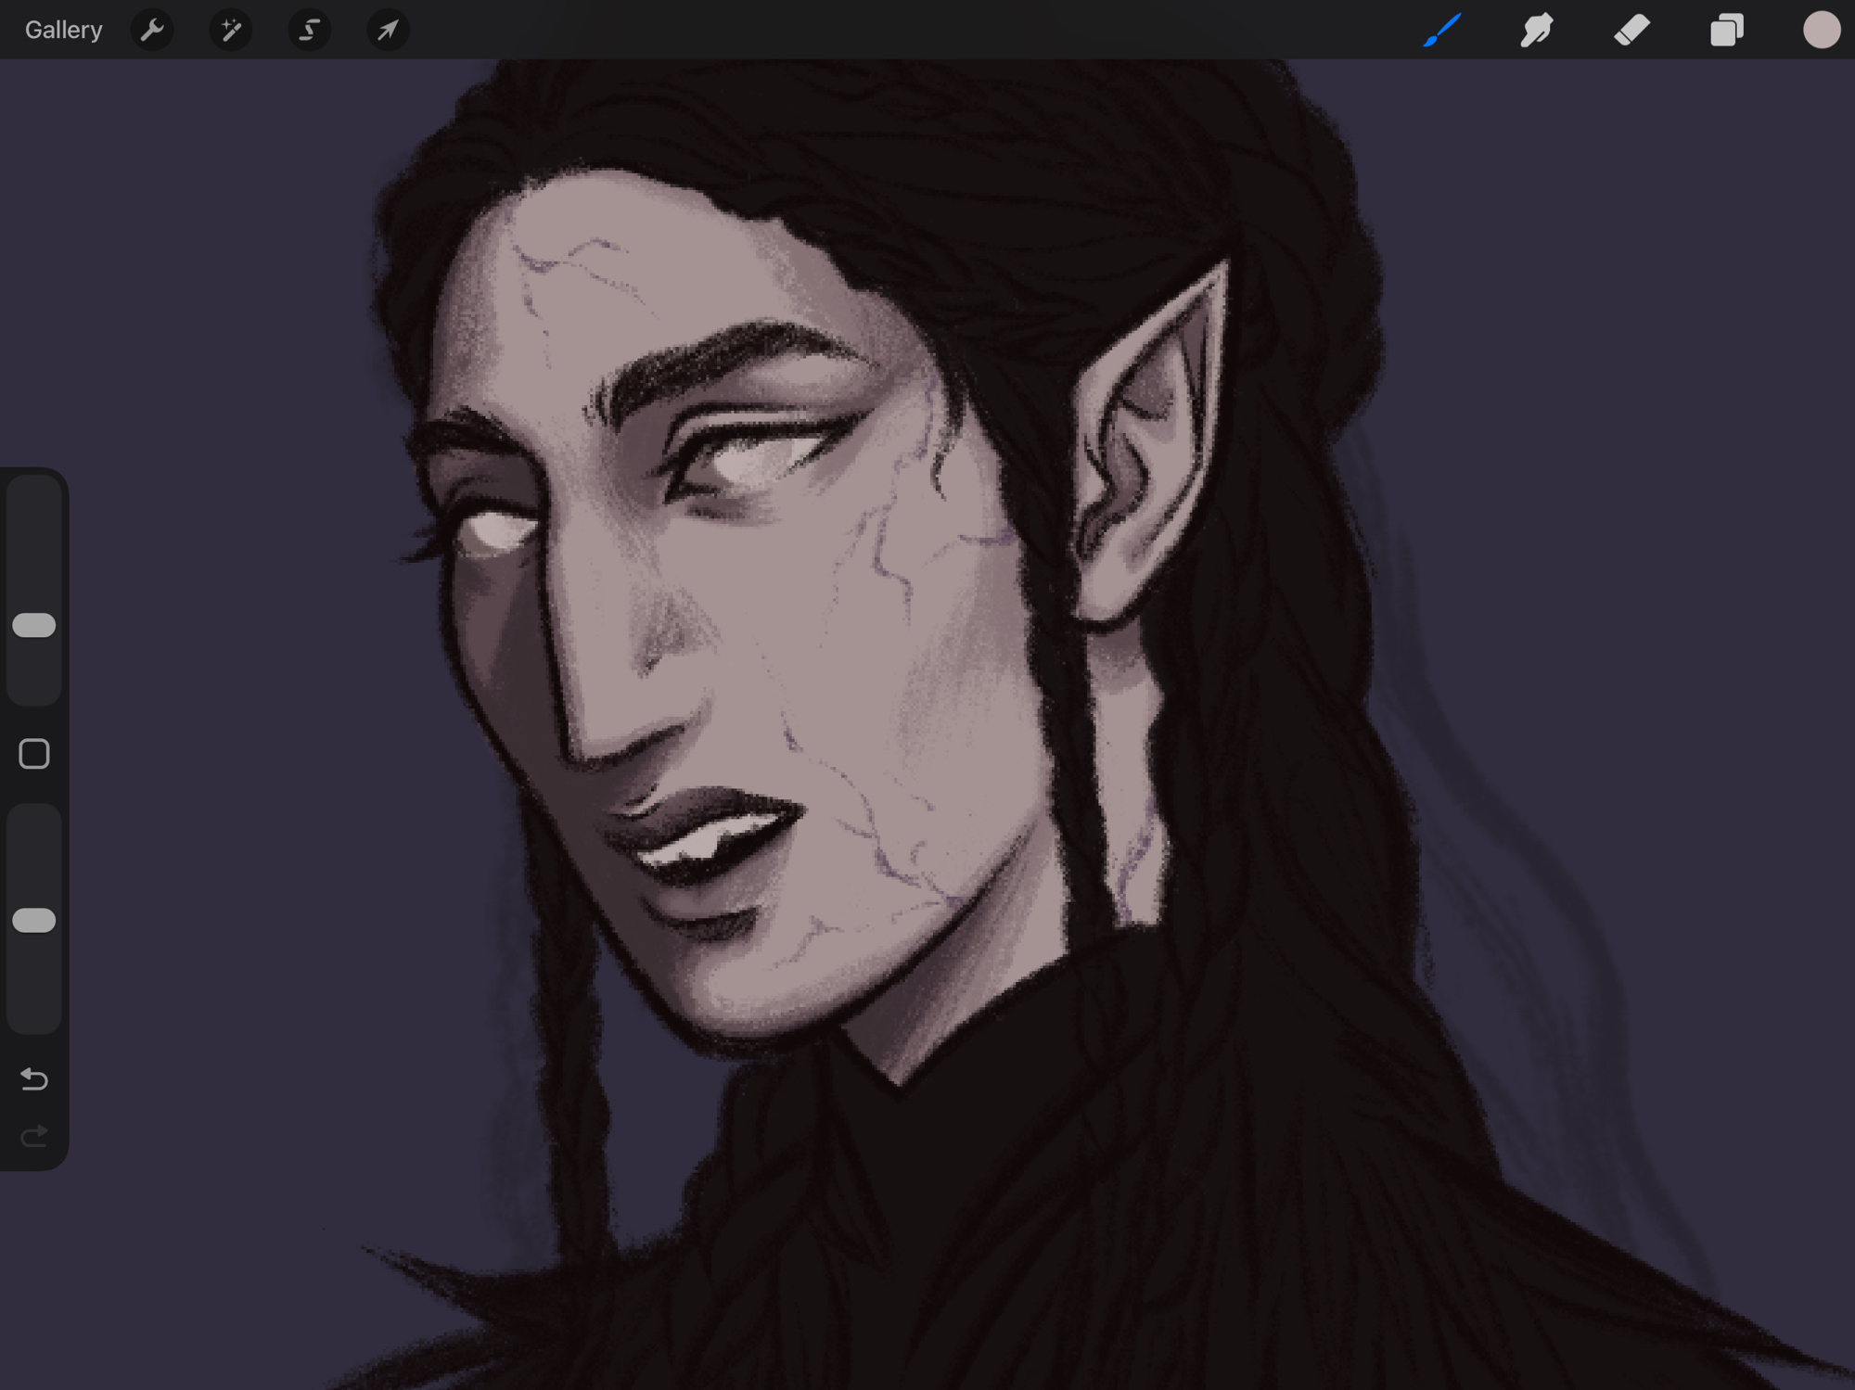The width and height of the screenshot is (1855, 1390).
Task: Open the Layers panel
Action: [1726, 31]
